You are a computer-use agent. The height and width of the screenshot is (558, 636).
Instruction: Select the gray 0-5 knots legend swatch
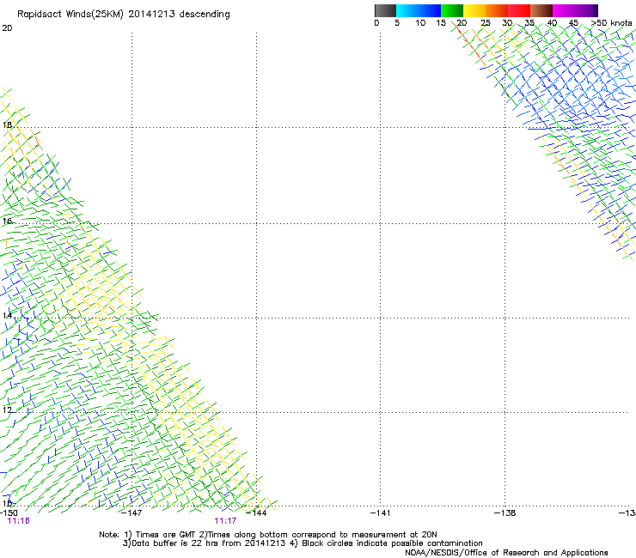coord(385,10)
